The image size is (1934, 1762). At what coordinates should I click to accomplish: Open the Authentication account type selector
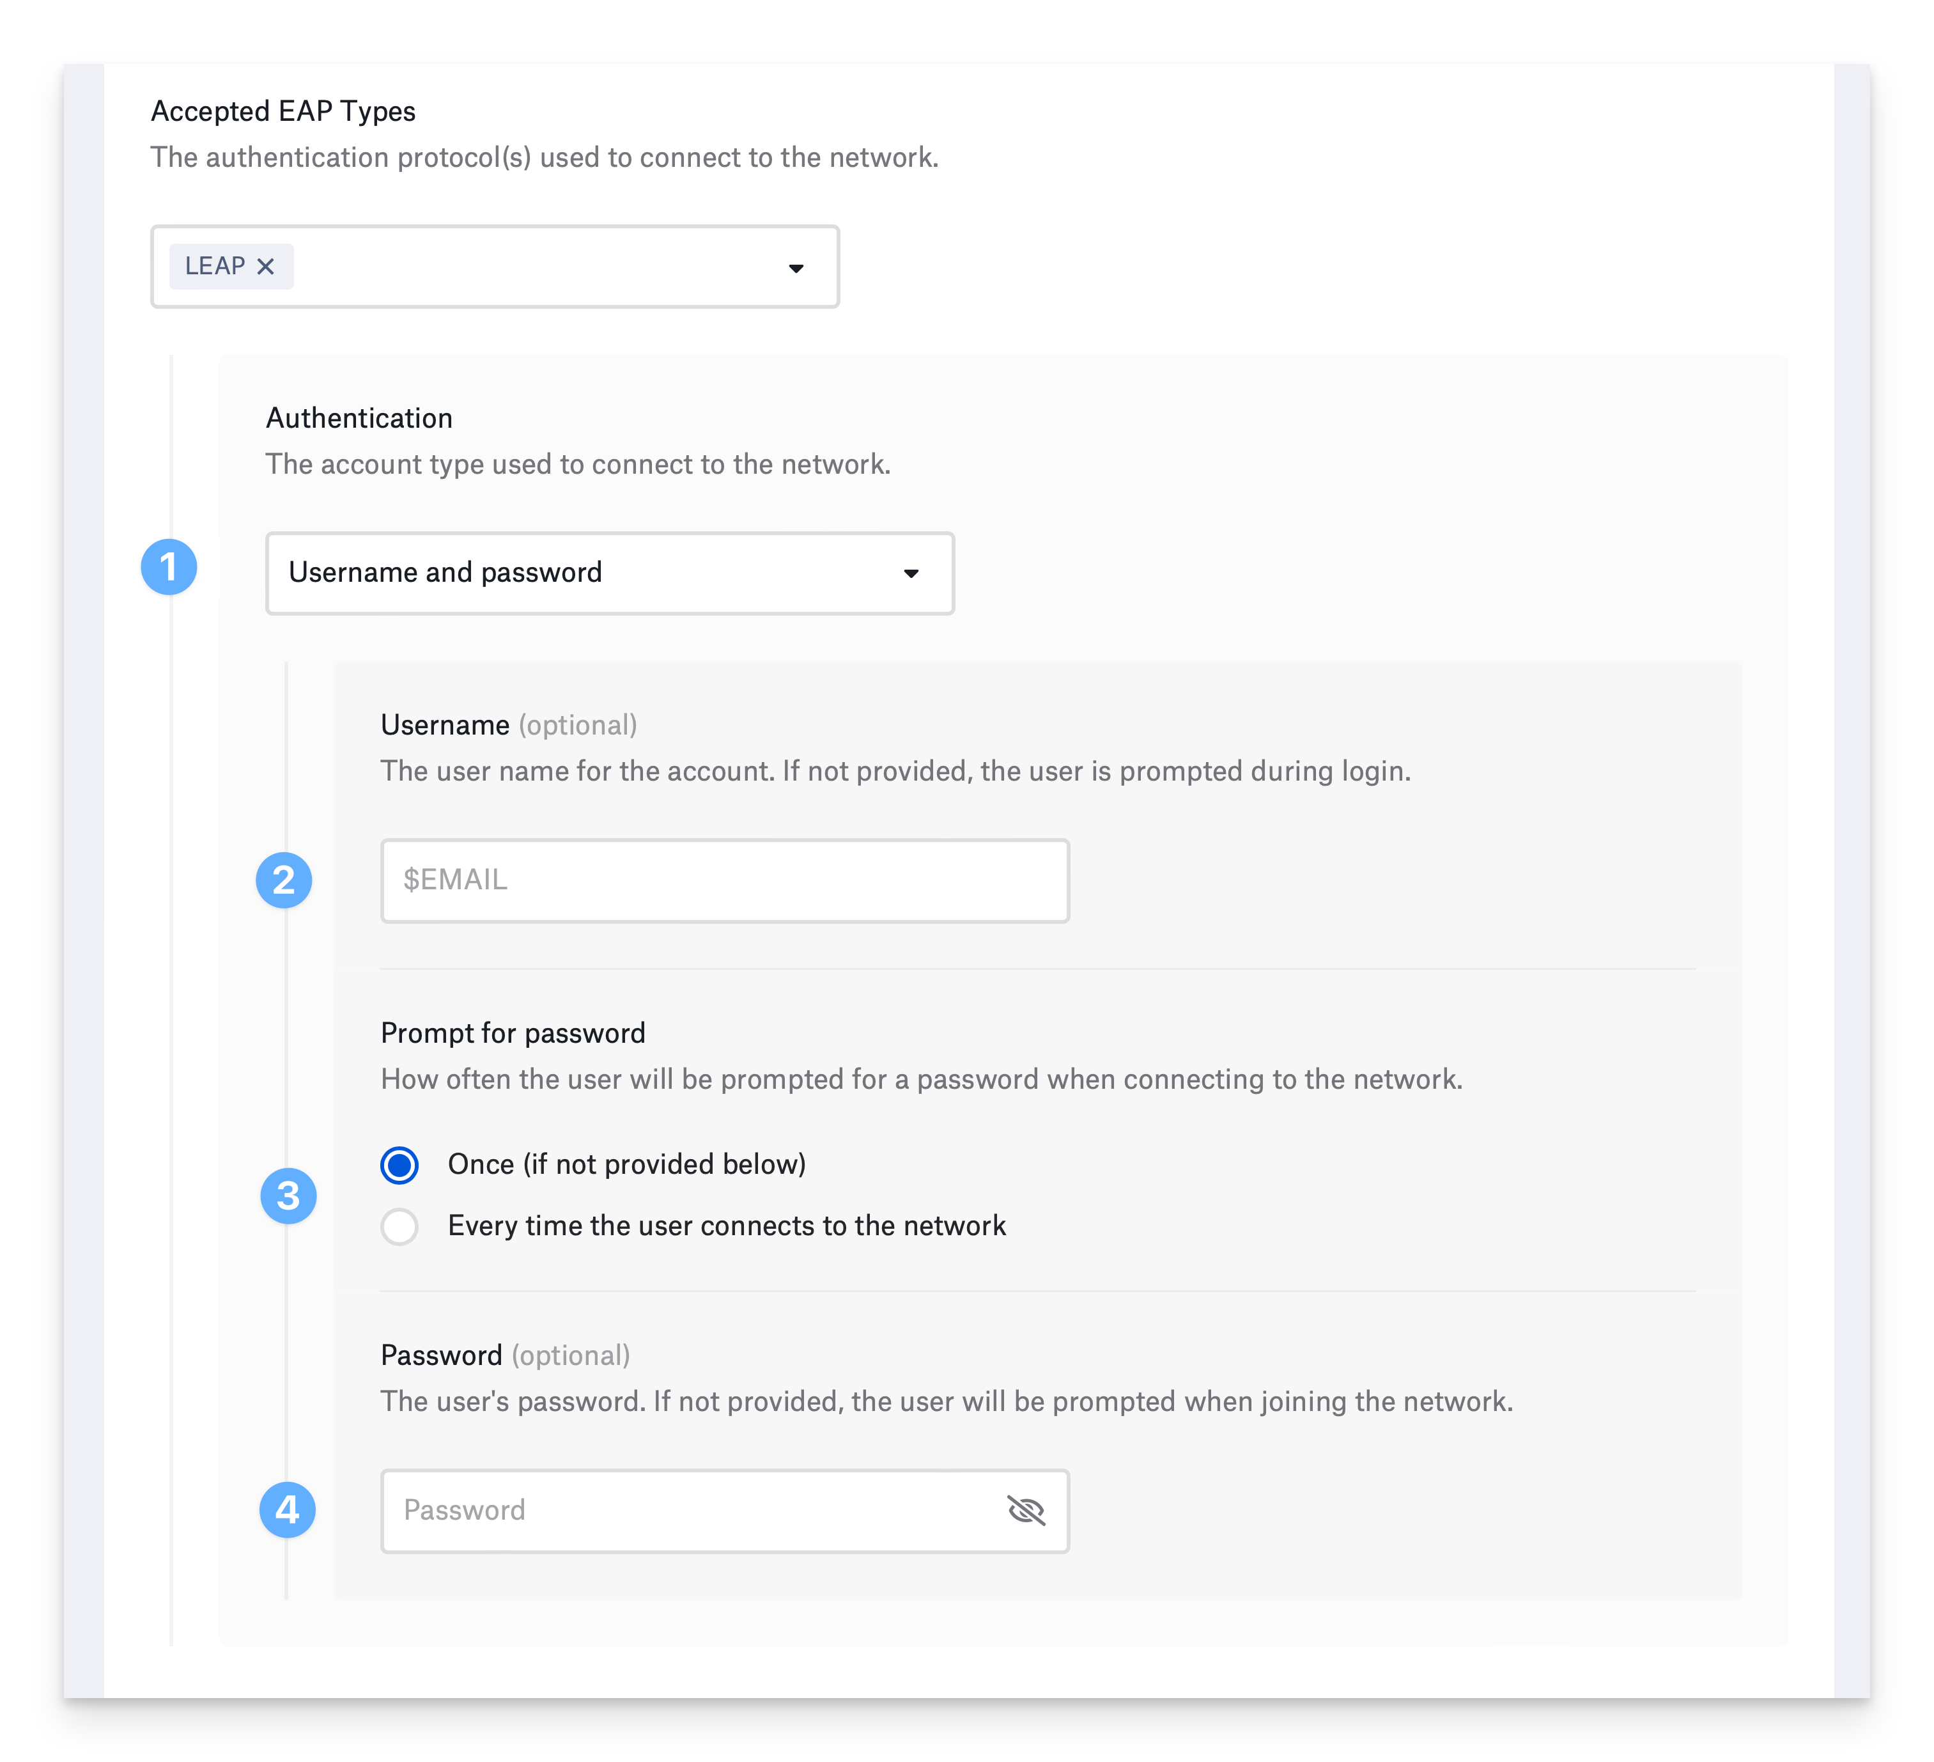coord(576,573)
